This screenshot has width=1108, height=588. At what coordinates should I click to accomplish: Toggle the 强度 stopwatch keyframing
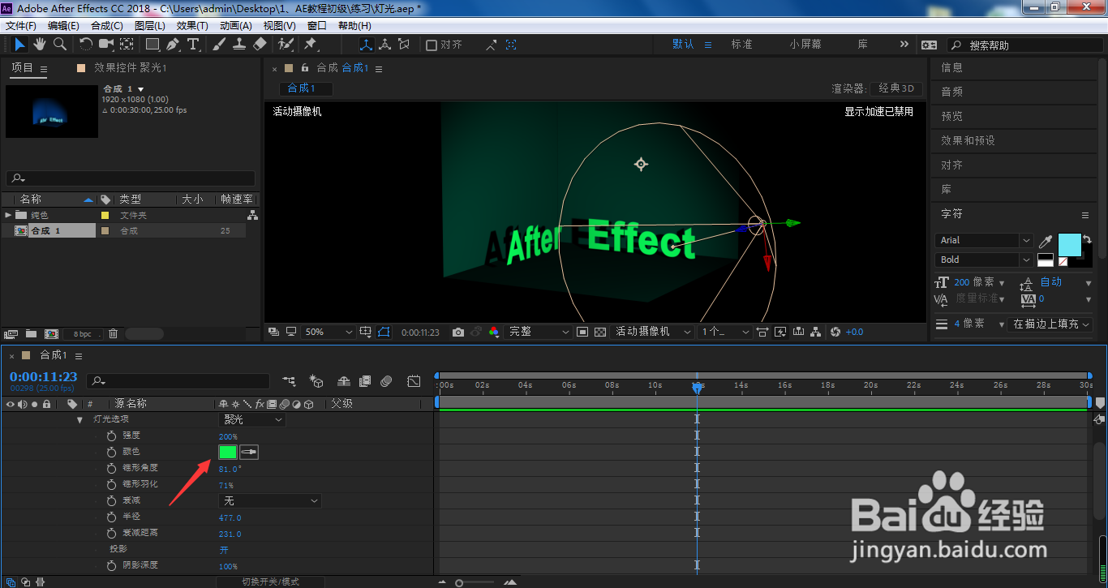[x=112, y=436]
